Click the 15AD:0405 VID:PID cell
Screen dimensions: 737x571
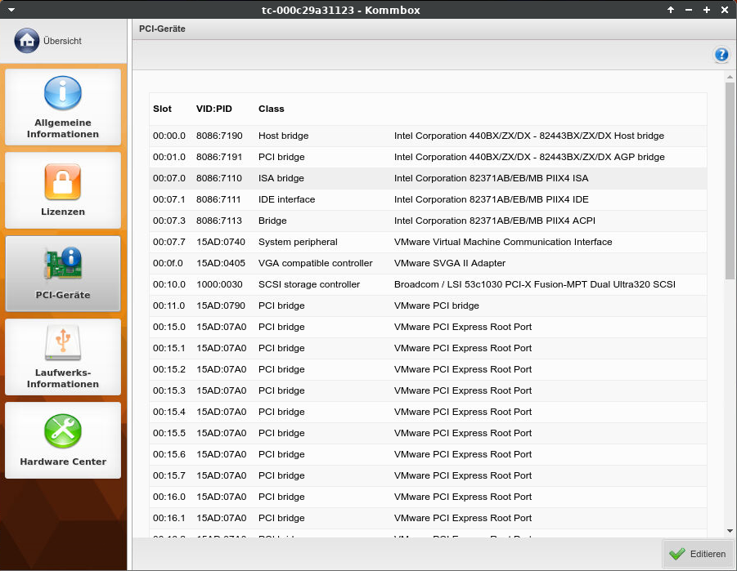(221, 263)
